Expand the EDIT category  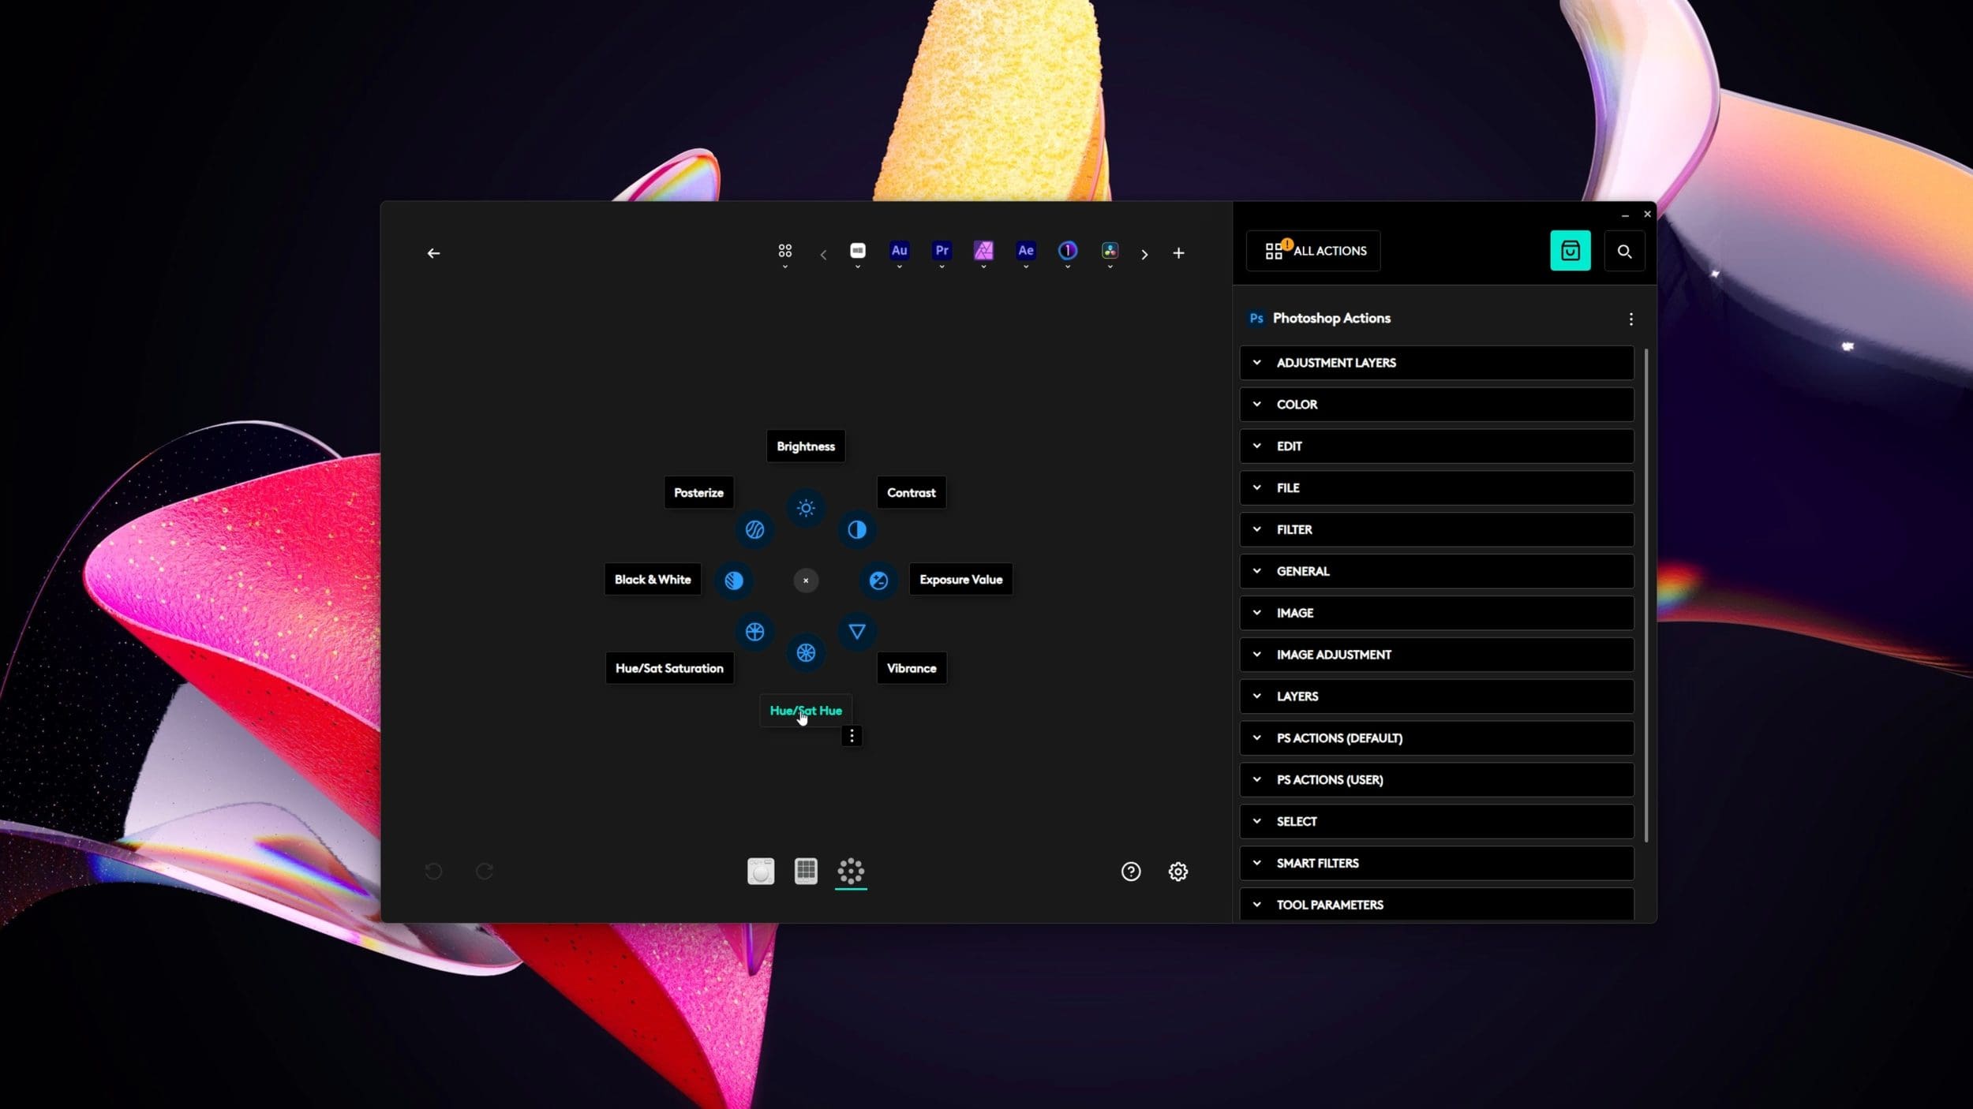click(1436, 446)
